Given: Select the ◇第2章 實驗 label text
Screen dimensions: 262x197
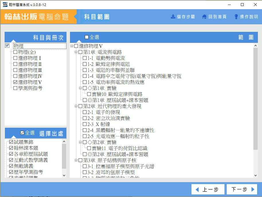Looking at the screenshot, I should pos(102,142).
